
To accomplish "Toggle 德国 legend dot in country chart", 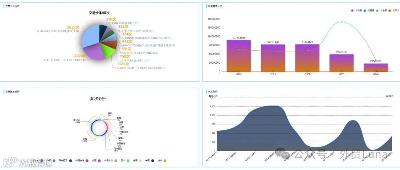I will pyautogui.click(x=140, y=161).
